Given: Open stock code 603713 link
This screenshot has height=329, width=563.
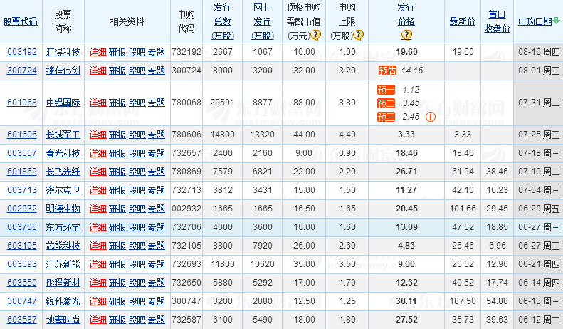Looking at the screenshot, I should 22,190.
